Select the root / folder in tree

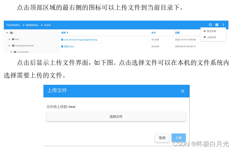click(12, 33)
